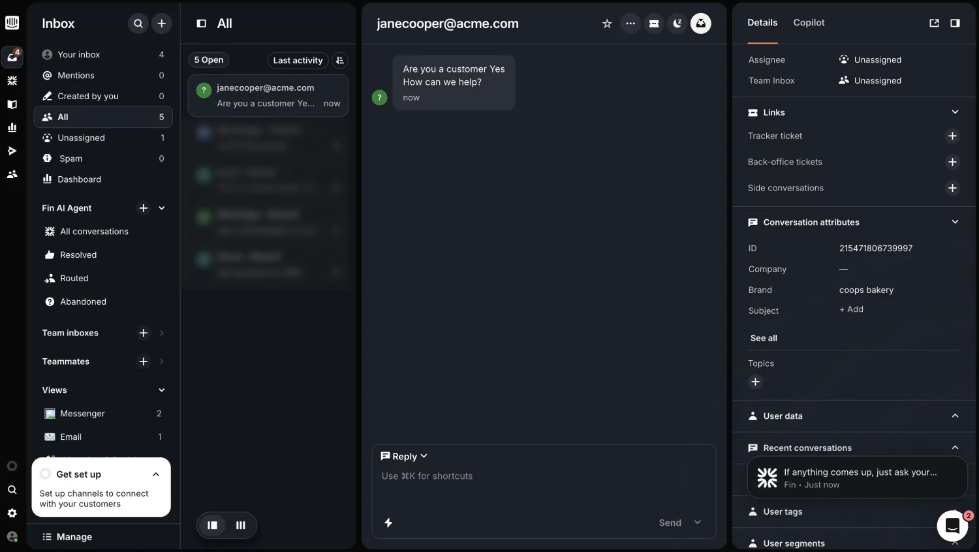979x552 pixels.
Task: Open the janecooper@acme.com conversation in the list
Action: tap(268, 95)
